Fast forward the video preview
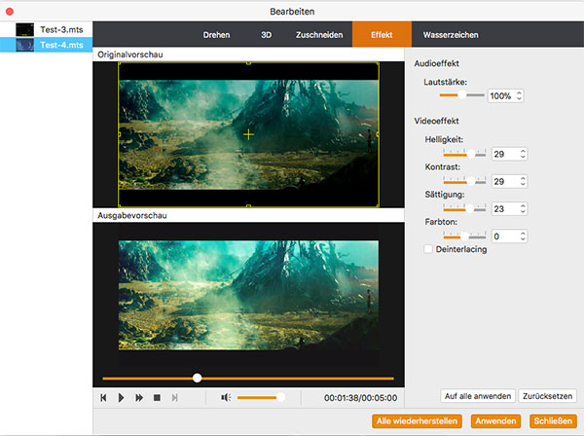This screenshot has height=436, width=584. [x=139, y=398]
